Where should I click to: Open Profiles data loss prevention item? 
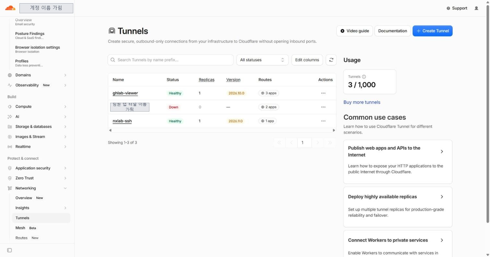29,63
